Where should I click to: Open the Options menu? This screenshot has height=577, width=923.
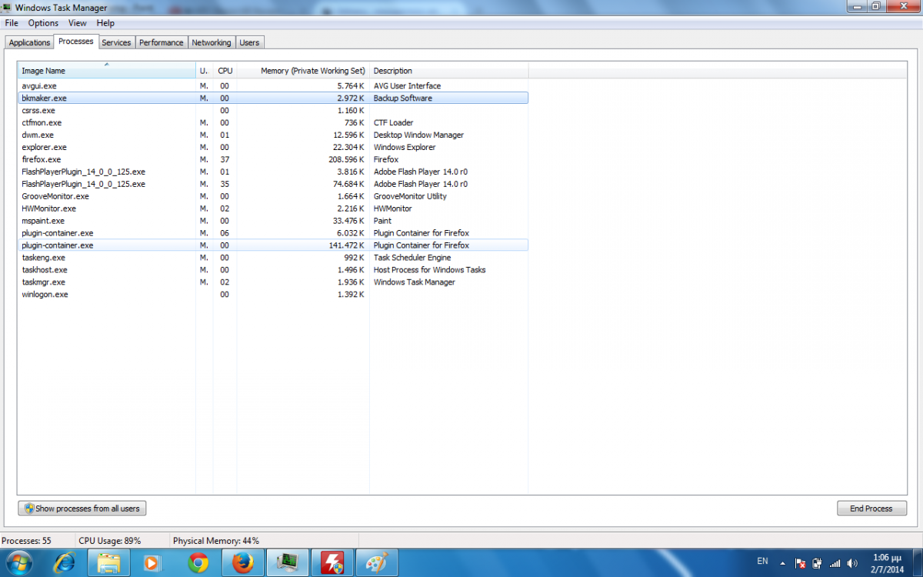click(43, 23)
